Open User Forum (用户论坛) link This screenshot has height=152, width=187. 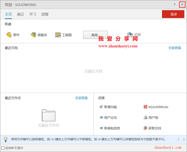[108, 118]
